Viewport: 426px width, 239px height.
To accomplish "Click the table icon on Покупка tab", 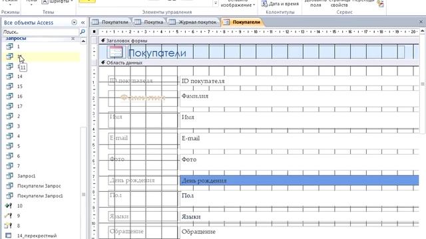I will coord(138,22).
